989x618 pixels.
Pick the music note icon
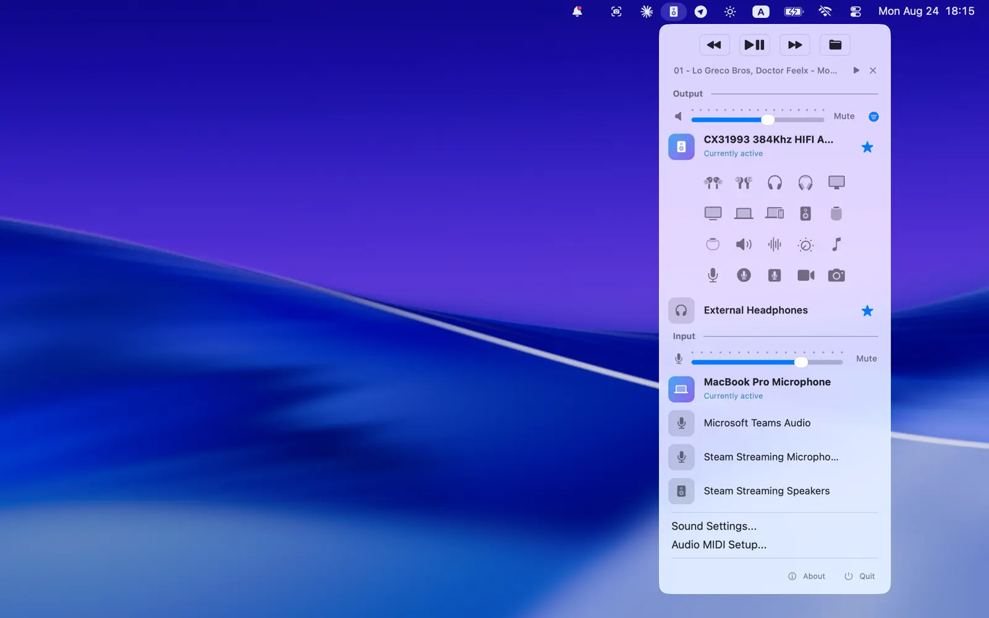836,245
